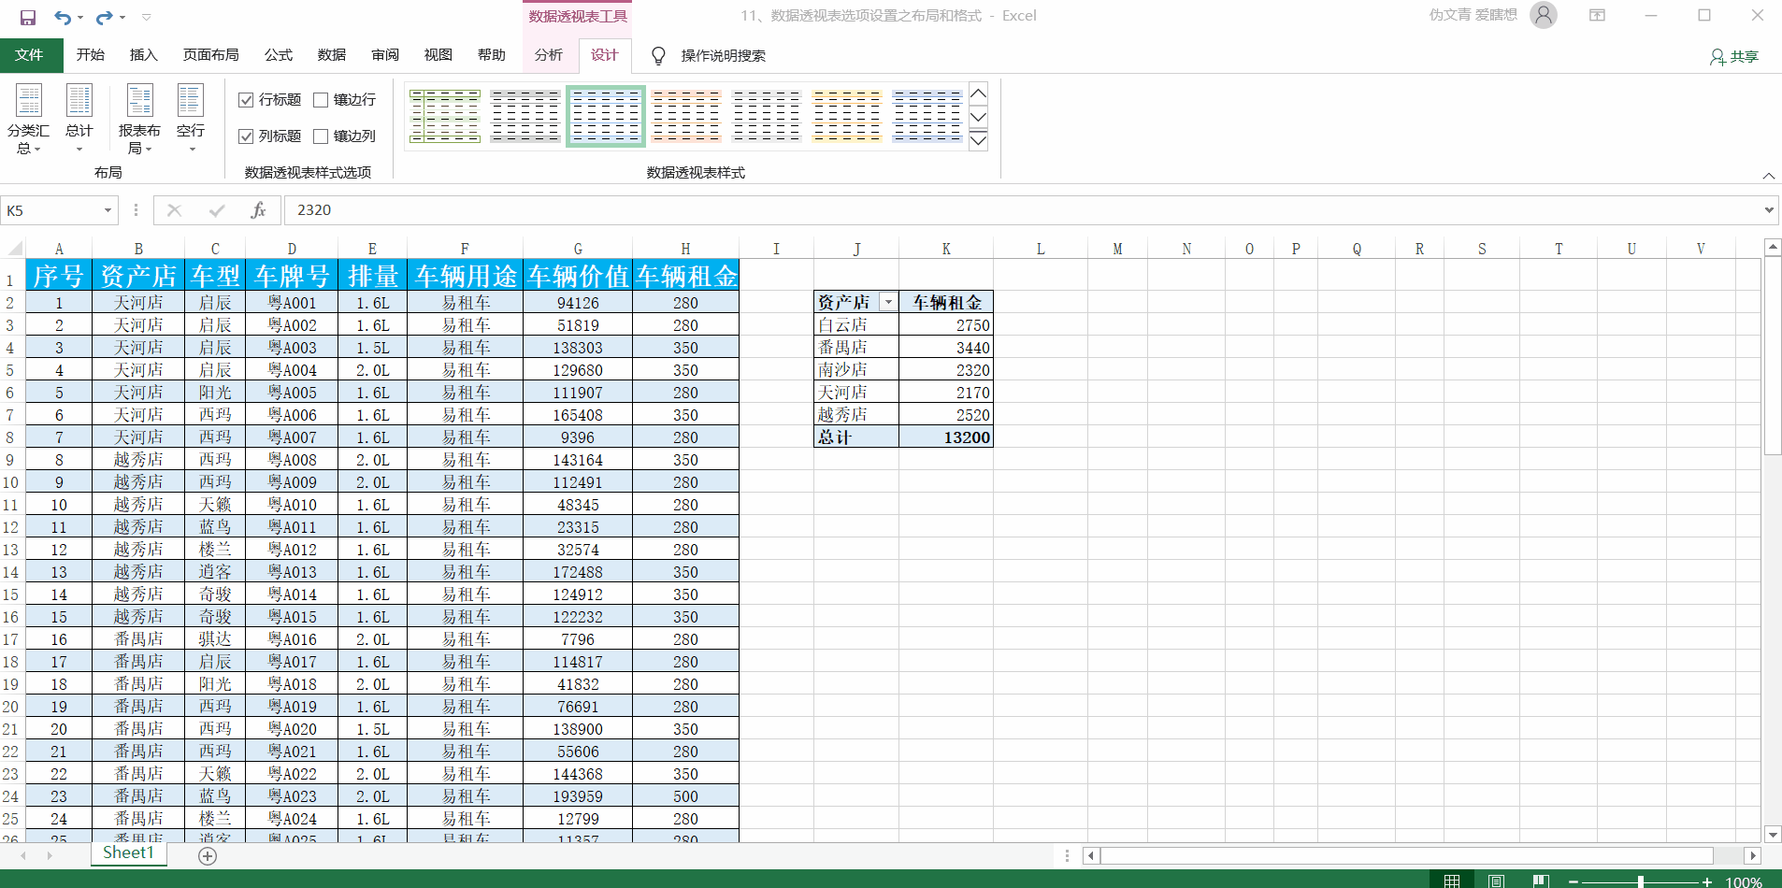
Task: Open Ribbon Display Options icon
Action: (x=1598, y=15)
